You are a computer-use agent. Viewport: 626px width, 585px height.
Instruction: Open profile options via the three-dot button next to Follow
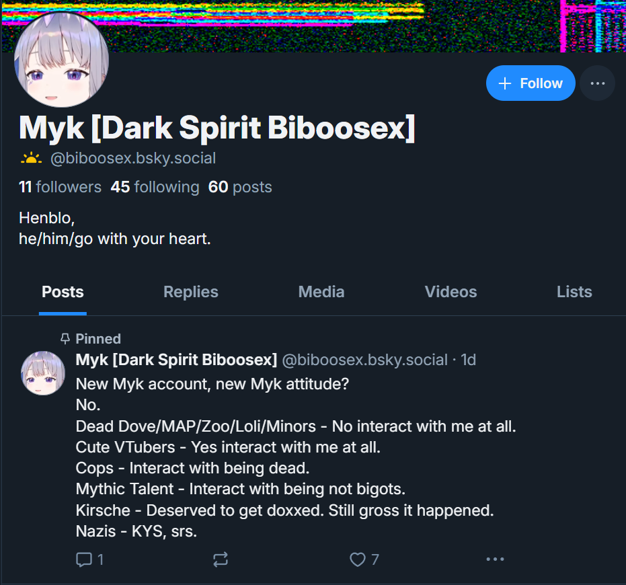pyautogui.click(x=597, y=83)
